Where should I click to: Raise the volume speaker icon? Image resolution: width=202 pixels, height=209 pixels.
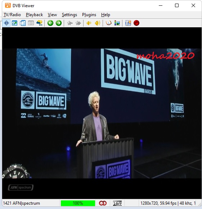point(98,23)
